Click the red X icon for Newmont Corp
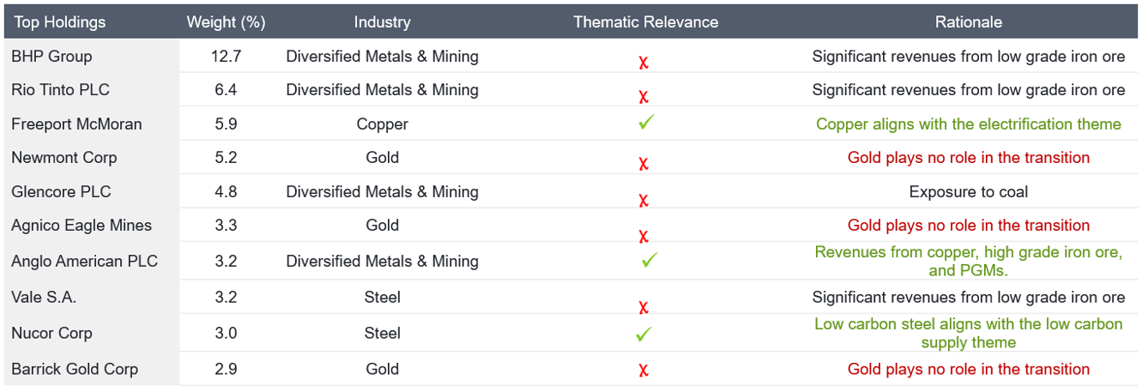1142x392 pixels. point(643,164)
